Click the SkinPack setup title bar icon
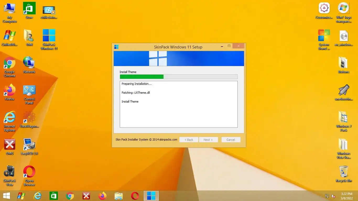The width and height of the screenshot is (358, 201). pos(116,47)
